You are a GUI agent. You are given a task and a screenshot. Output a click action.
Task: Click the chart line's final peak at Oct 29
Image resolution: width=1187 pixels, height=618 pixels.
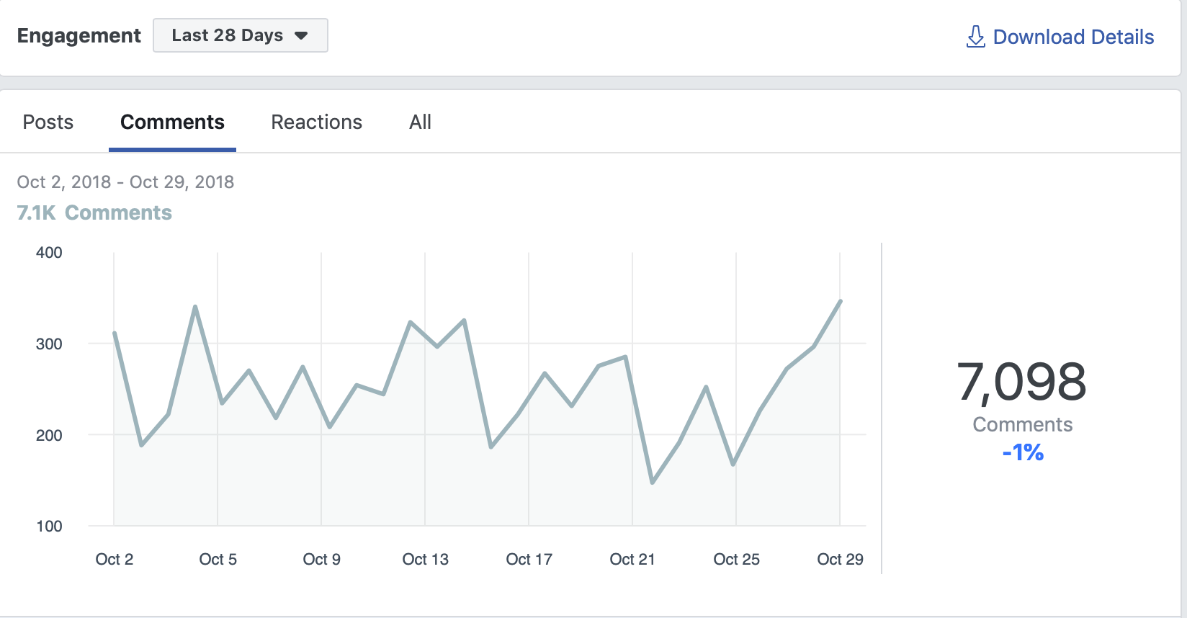point(841,301)
